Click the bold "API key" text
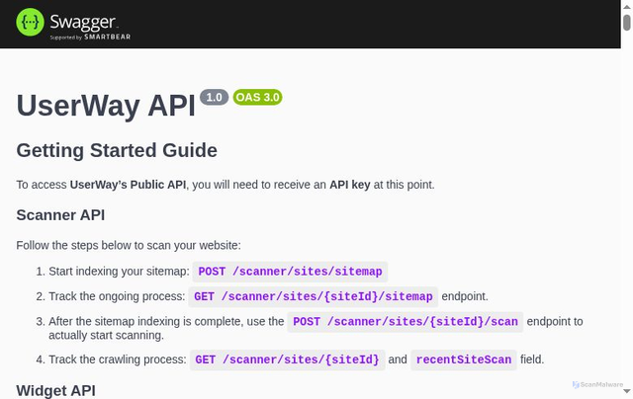633x399 pixels. click(349, 185)
